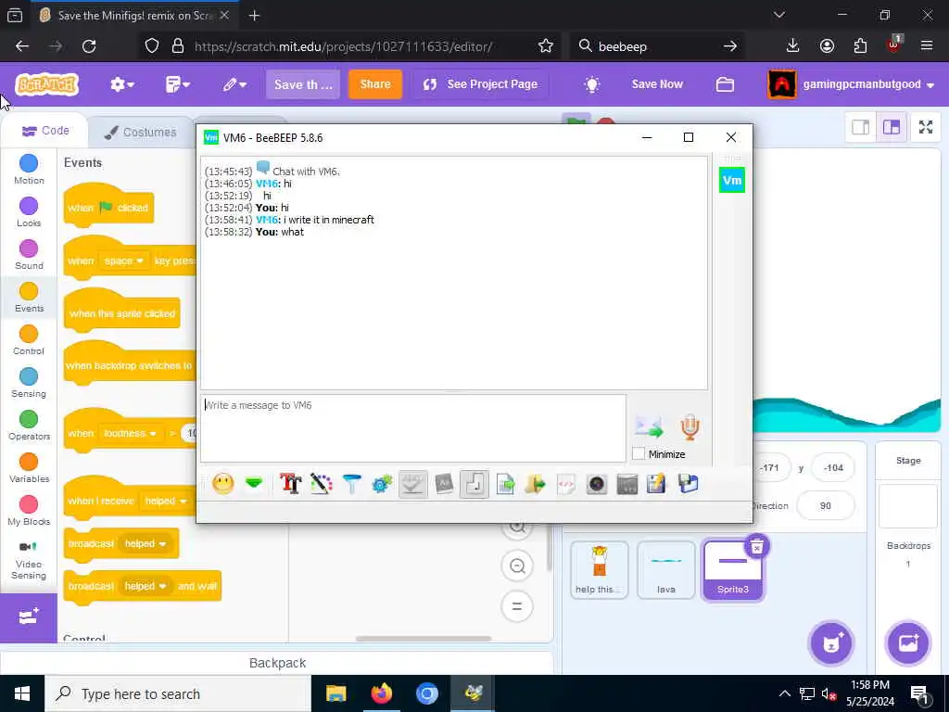Screen dimensions: 949x712
Task: Delete Sprite3 with the trash icon
Action: 756,547
